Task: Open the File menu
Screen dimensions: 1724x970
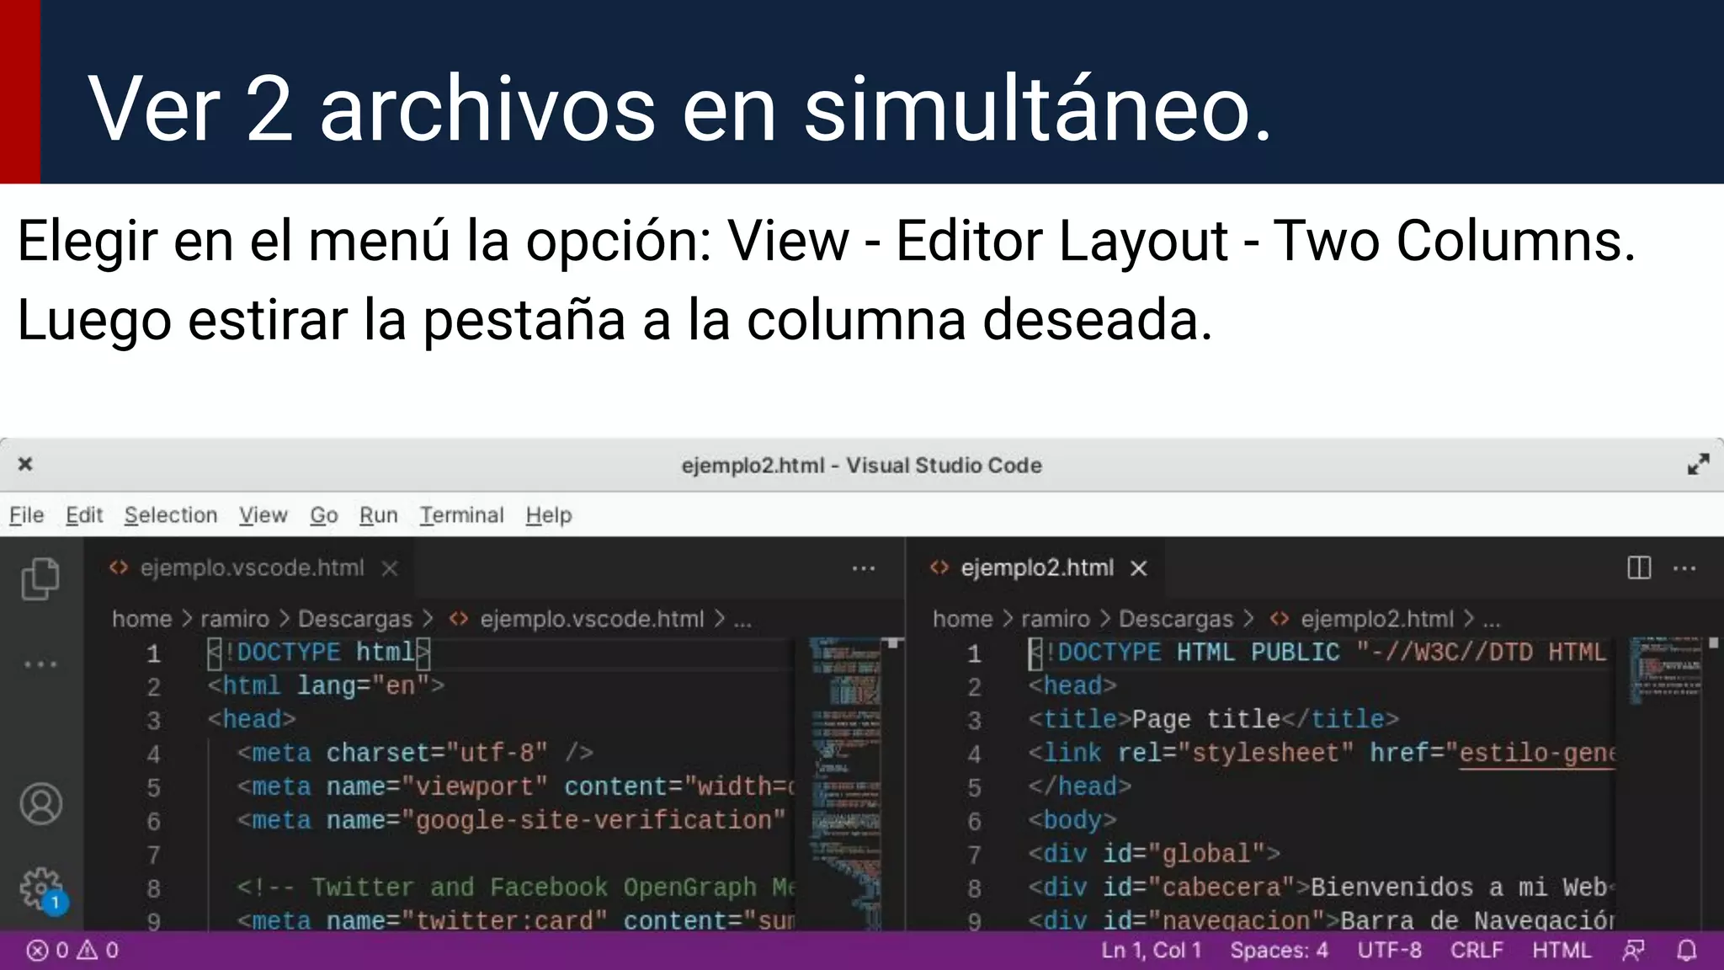Action: click(27, 515)
